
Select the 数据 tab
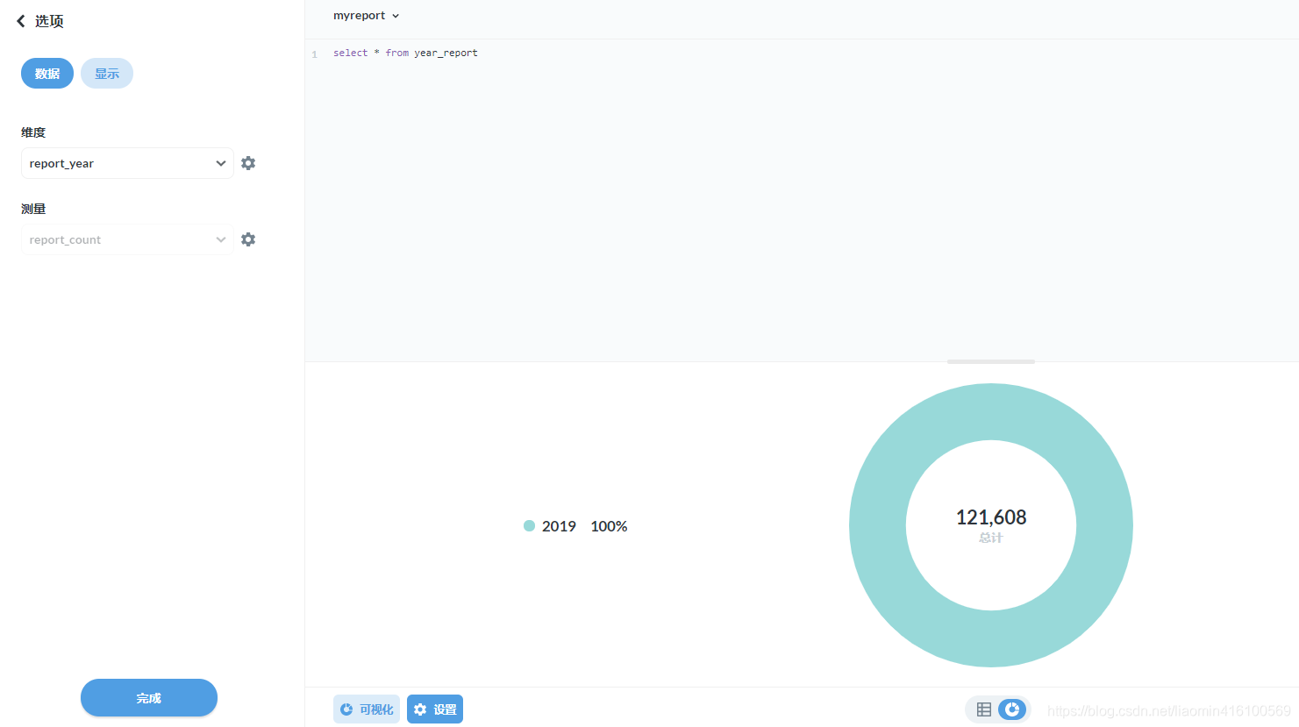coord(47,74)
